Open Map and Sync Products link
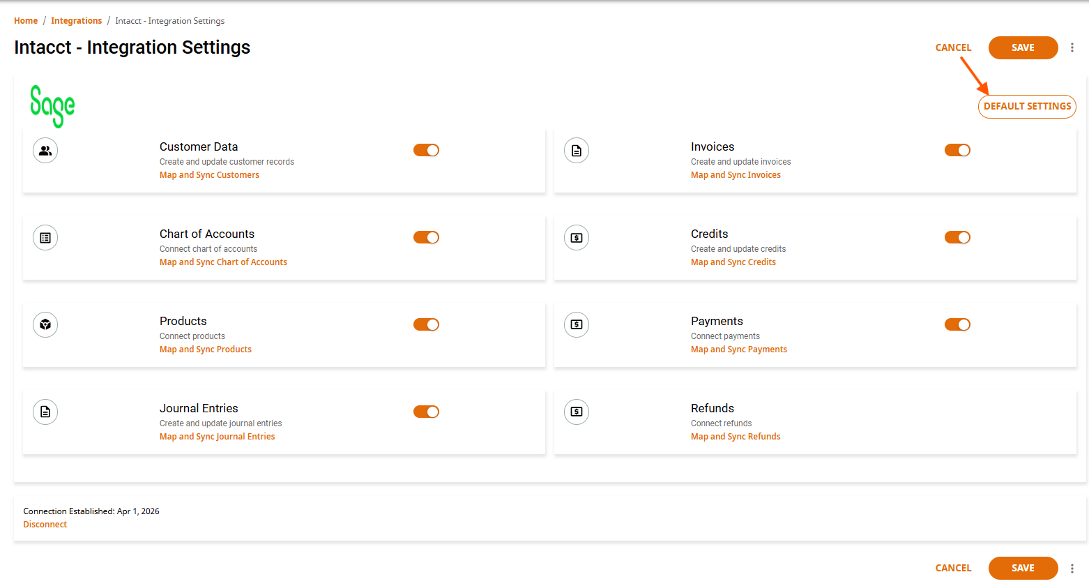 pos(206,350)
